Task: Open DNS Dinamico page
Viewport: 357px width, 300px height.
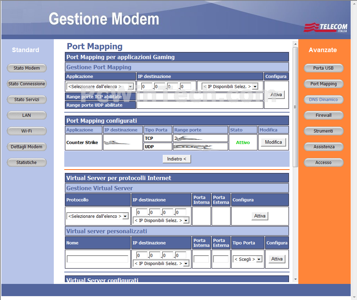Action: tap(323, 99)
